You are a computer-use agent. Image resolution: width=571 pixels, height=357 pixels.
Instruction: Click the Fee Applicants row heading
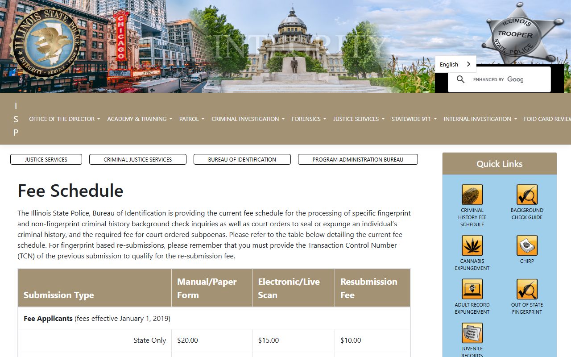pyautogui.click(x=48, y=319)
